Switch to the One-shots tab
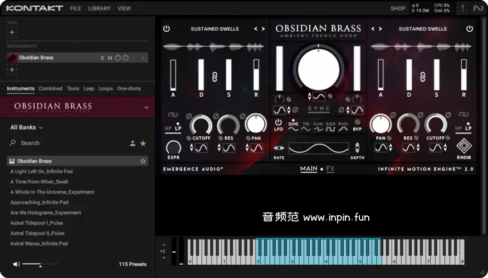This screenshot has height=278, width=488. [129, 88]
